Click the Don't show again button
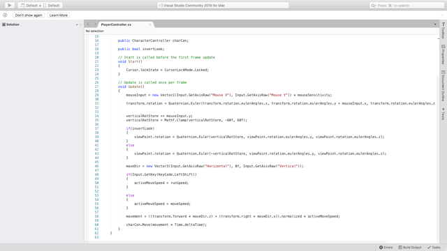Viewport: 447px width, 251px height. [x=29, y=15]
